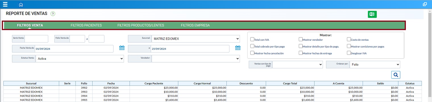This screenshot has width=432, height=102.
Task: Open calendar picker for Fecha Venta de
Action: coord(122,48)
